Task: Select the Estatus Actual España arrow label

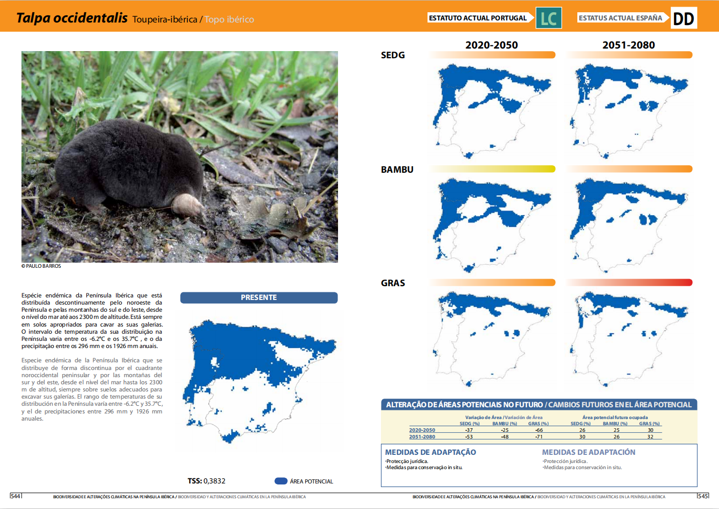Action: (x=621, y=18)
